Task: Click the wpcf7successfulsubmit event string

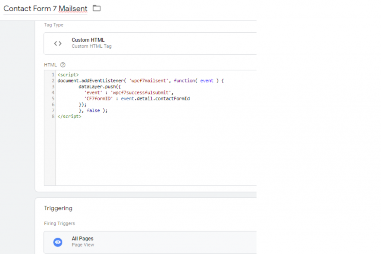Action: point(141,92)
